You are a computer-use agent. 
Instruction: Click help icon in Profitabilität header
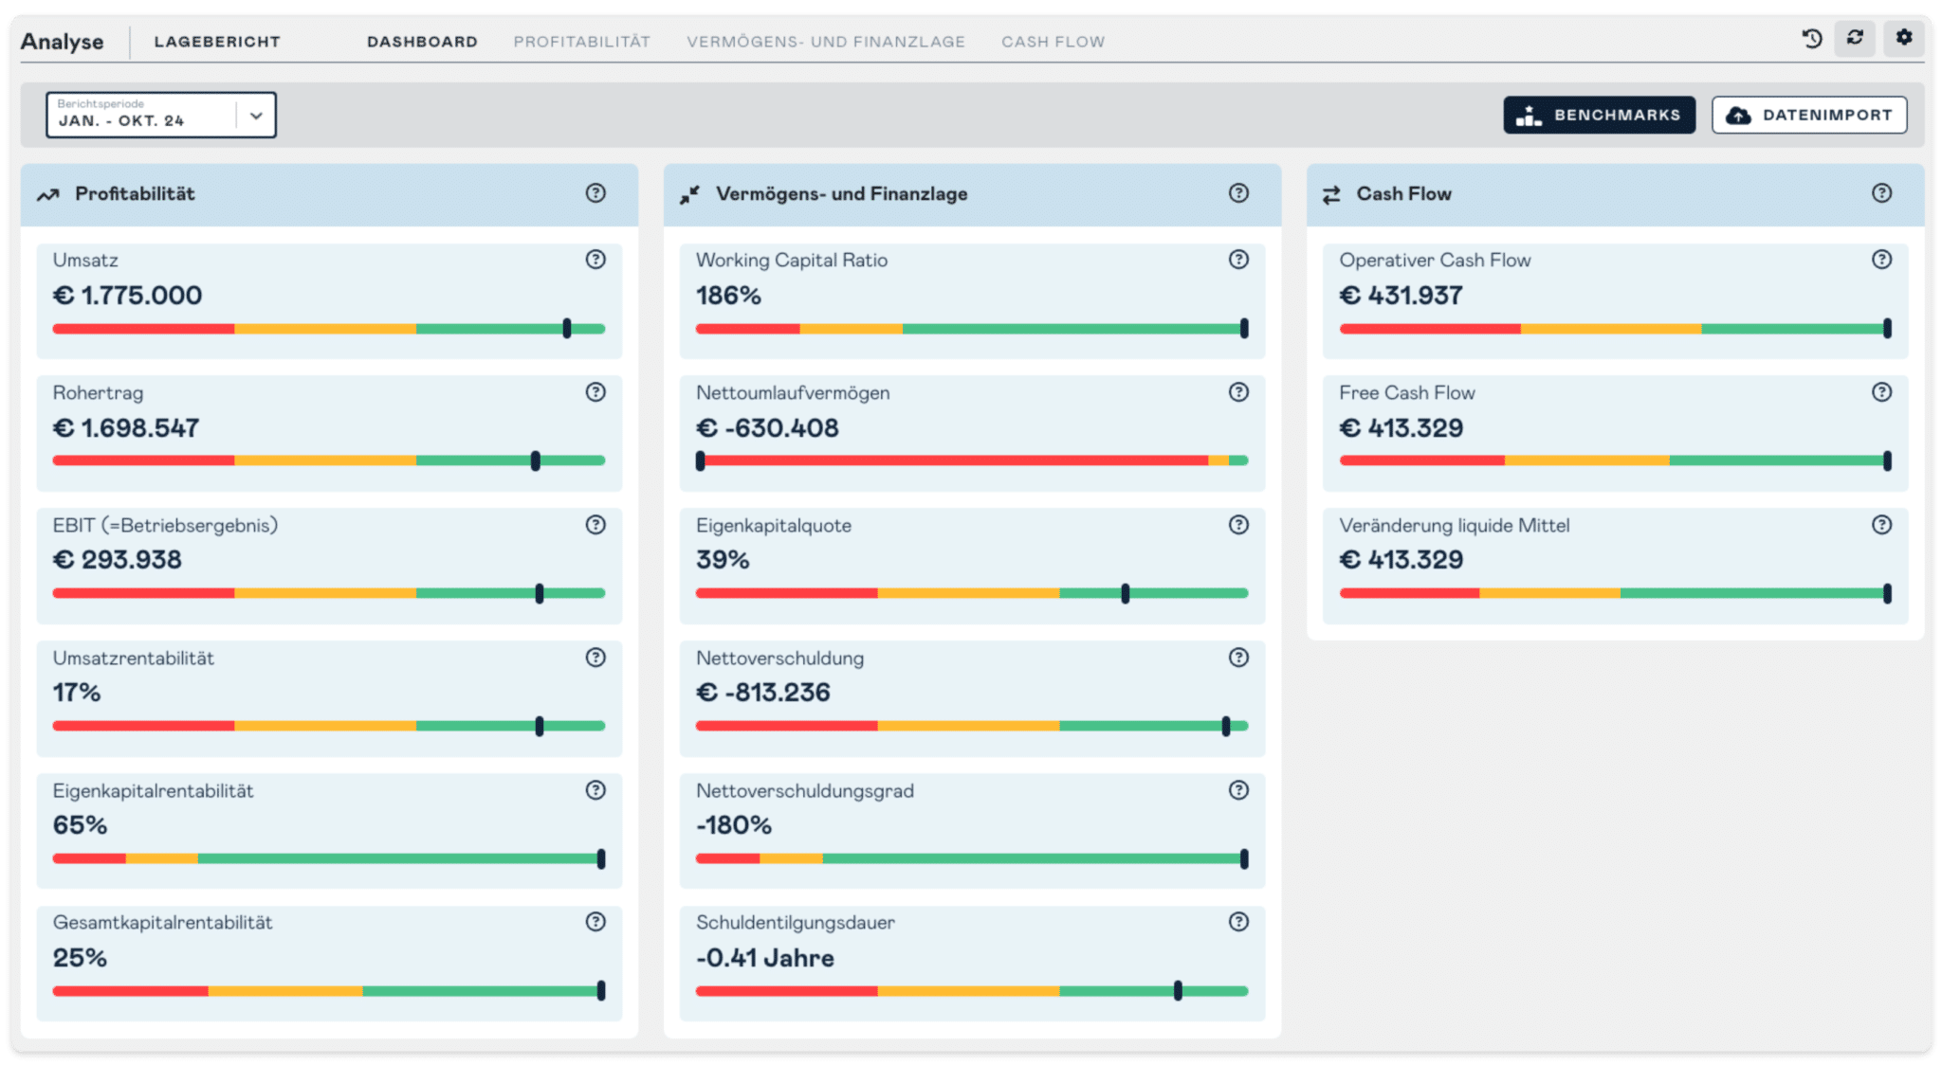(595, 193)
